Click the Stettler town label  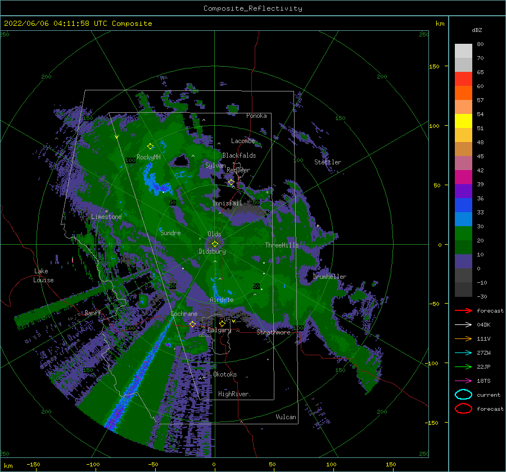click(328, 162)
